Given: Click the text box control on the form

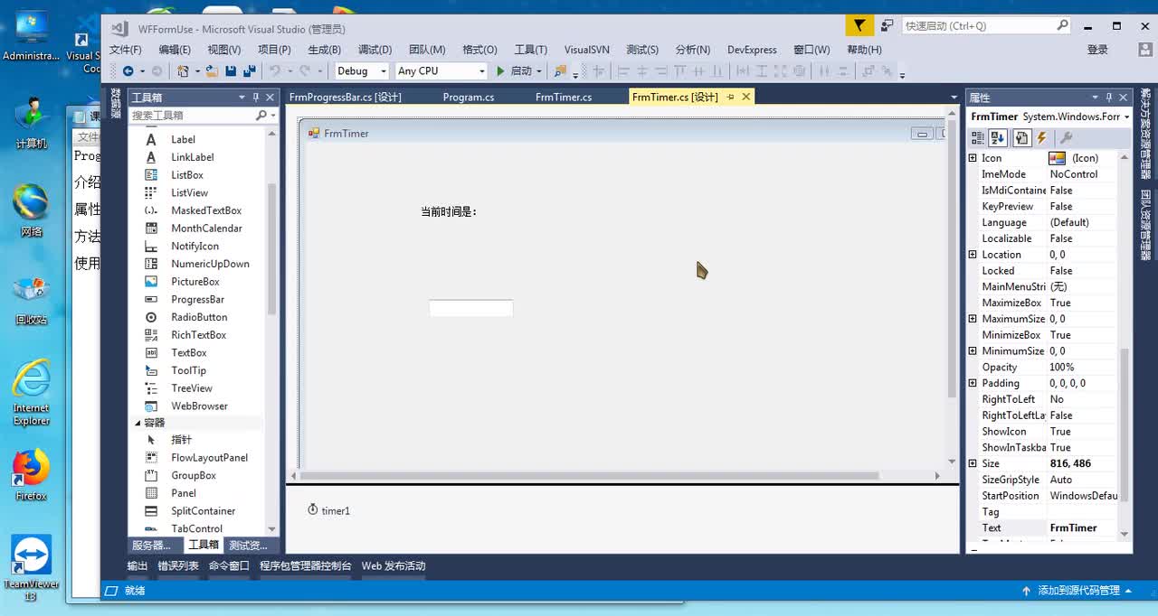Looking at the screenshot, I should pos(470,308).
